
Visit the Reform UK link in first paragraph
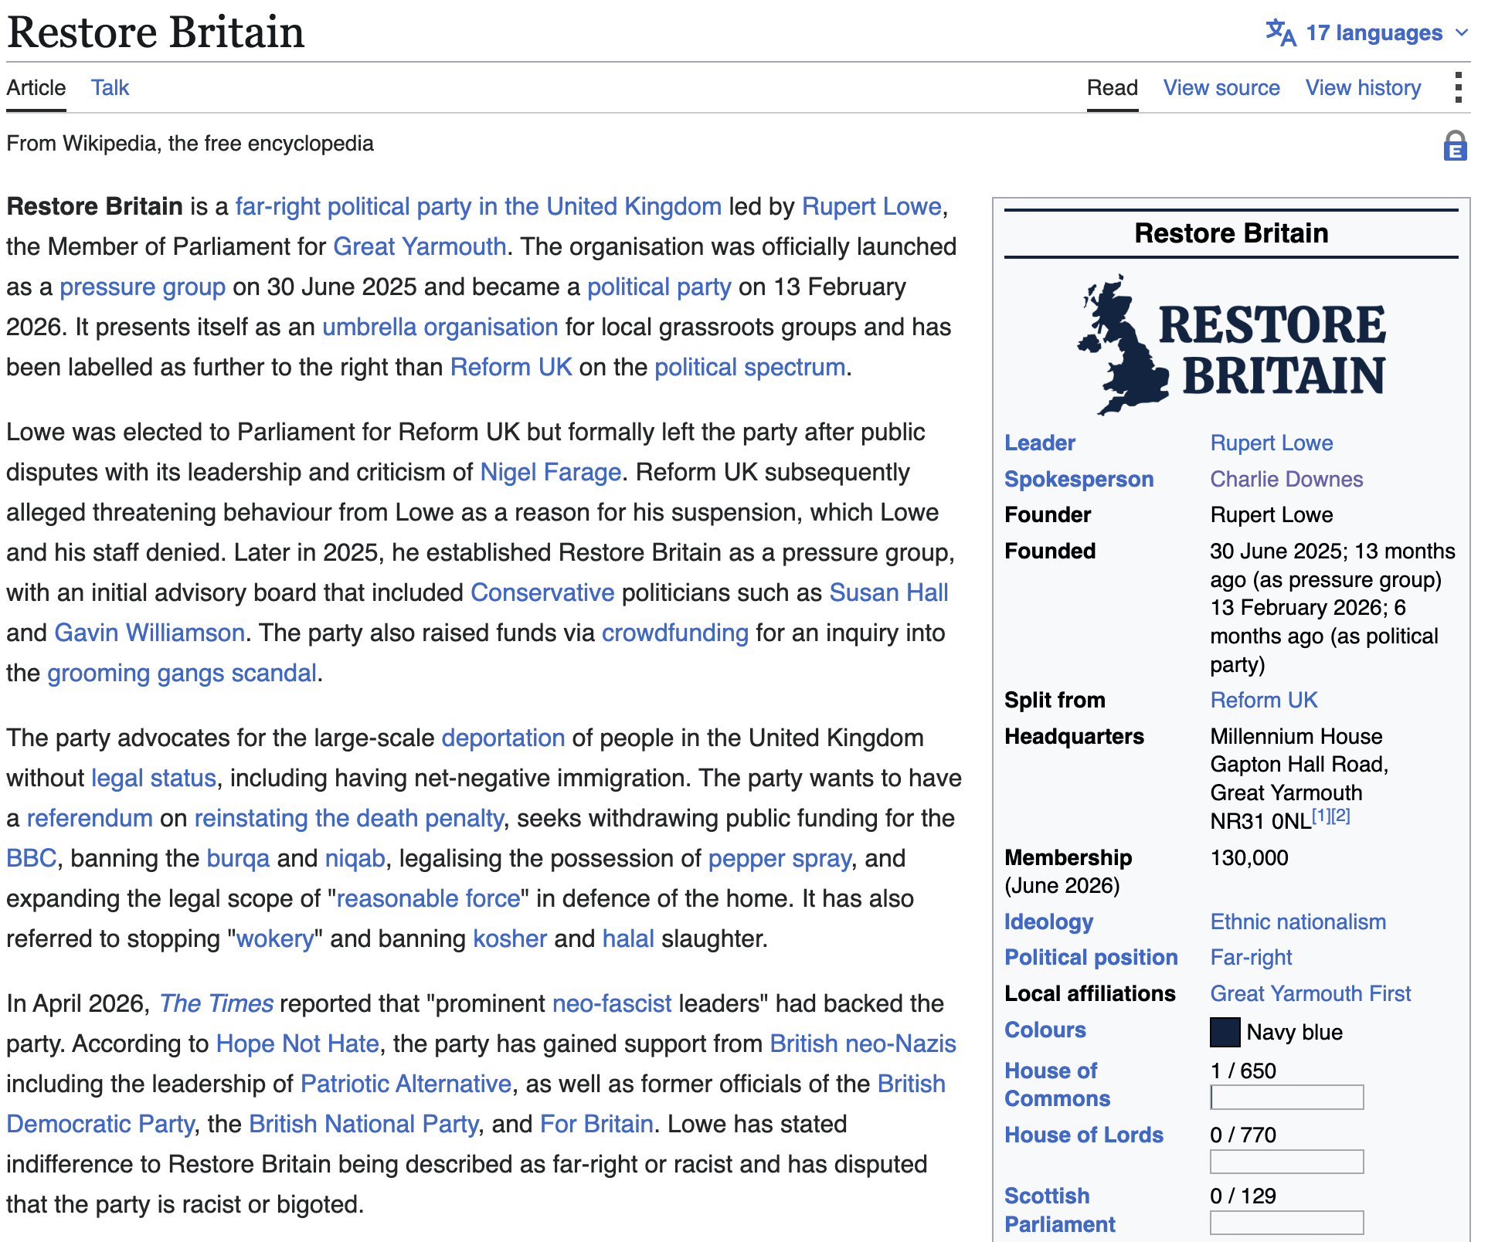(x=511, y=367)
